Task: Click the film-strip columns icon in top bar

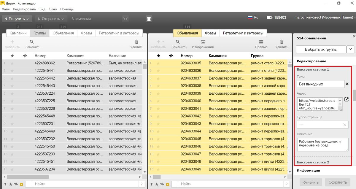Action: pyautogui.click(x=149, y=19)
